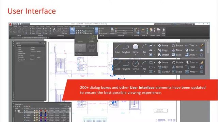Expand the Trim dropdown arrow in upper strip

[x=197, y=45]
